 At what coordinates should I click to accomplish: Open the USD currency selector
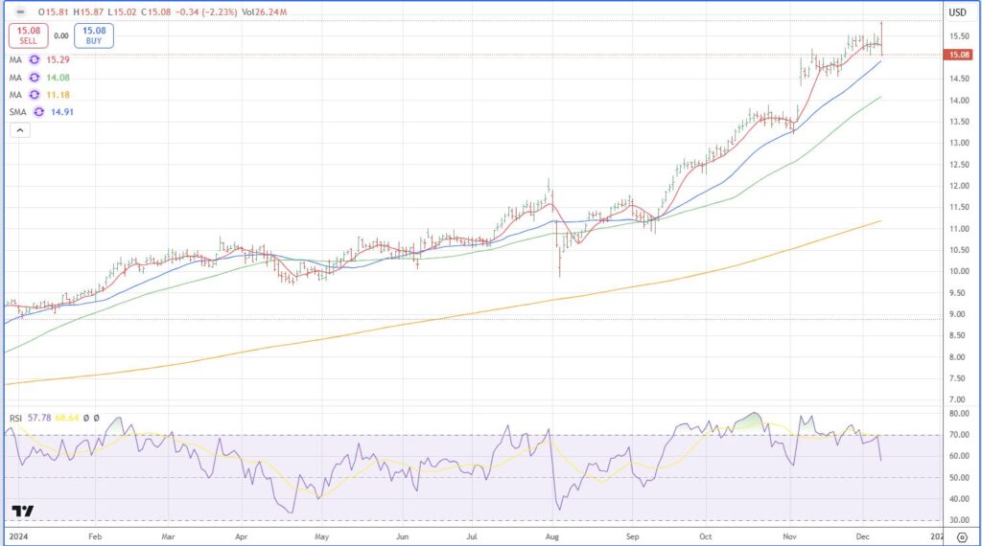tap(957, 12)
